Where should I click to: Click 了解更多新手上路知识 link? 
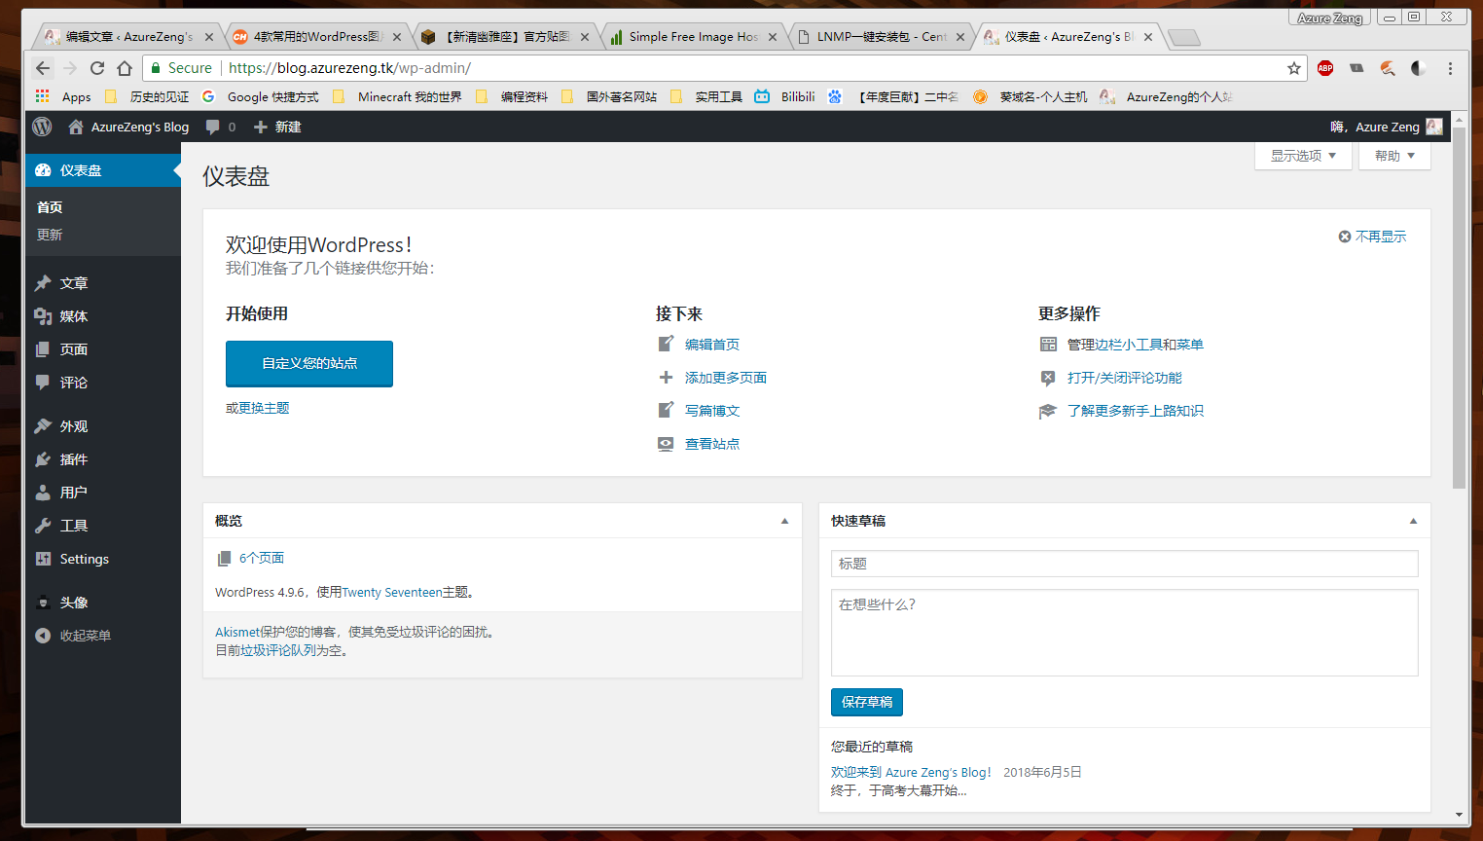(x=1136, y=411)
